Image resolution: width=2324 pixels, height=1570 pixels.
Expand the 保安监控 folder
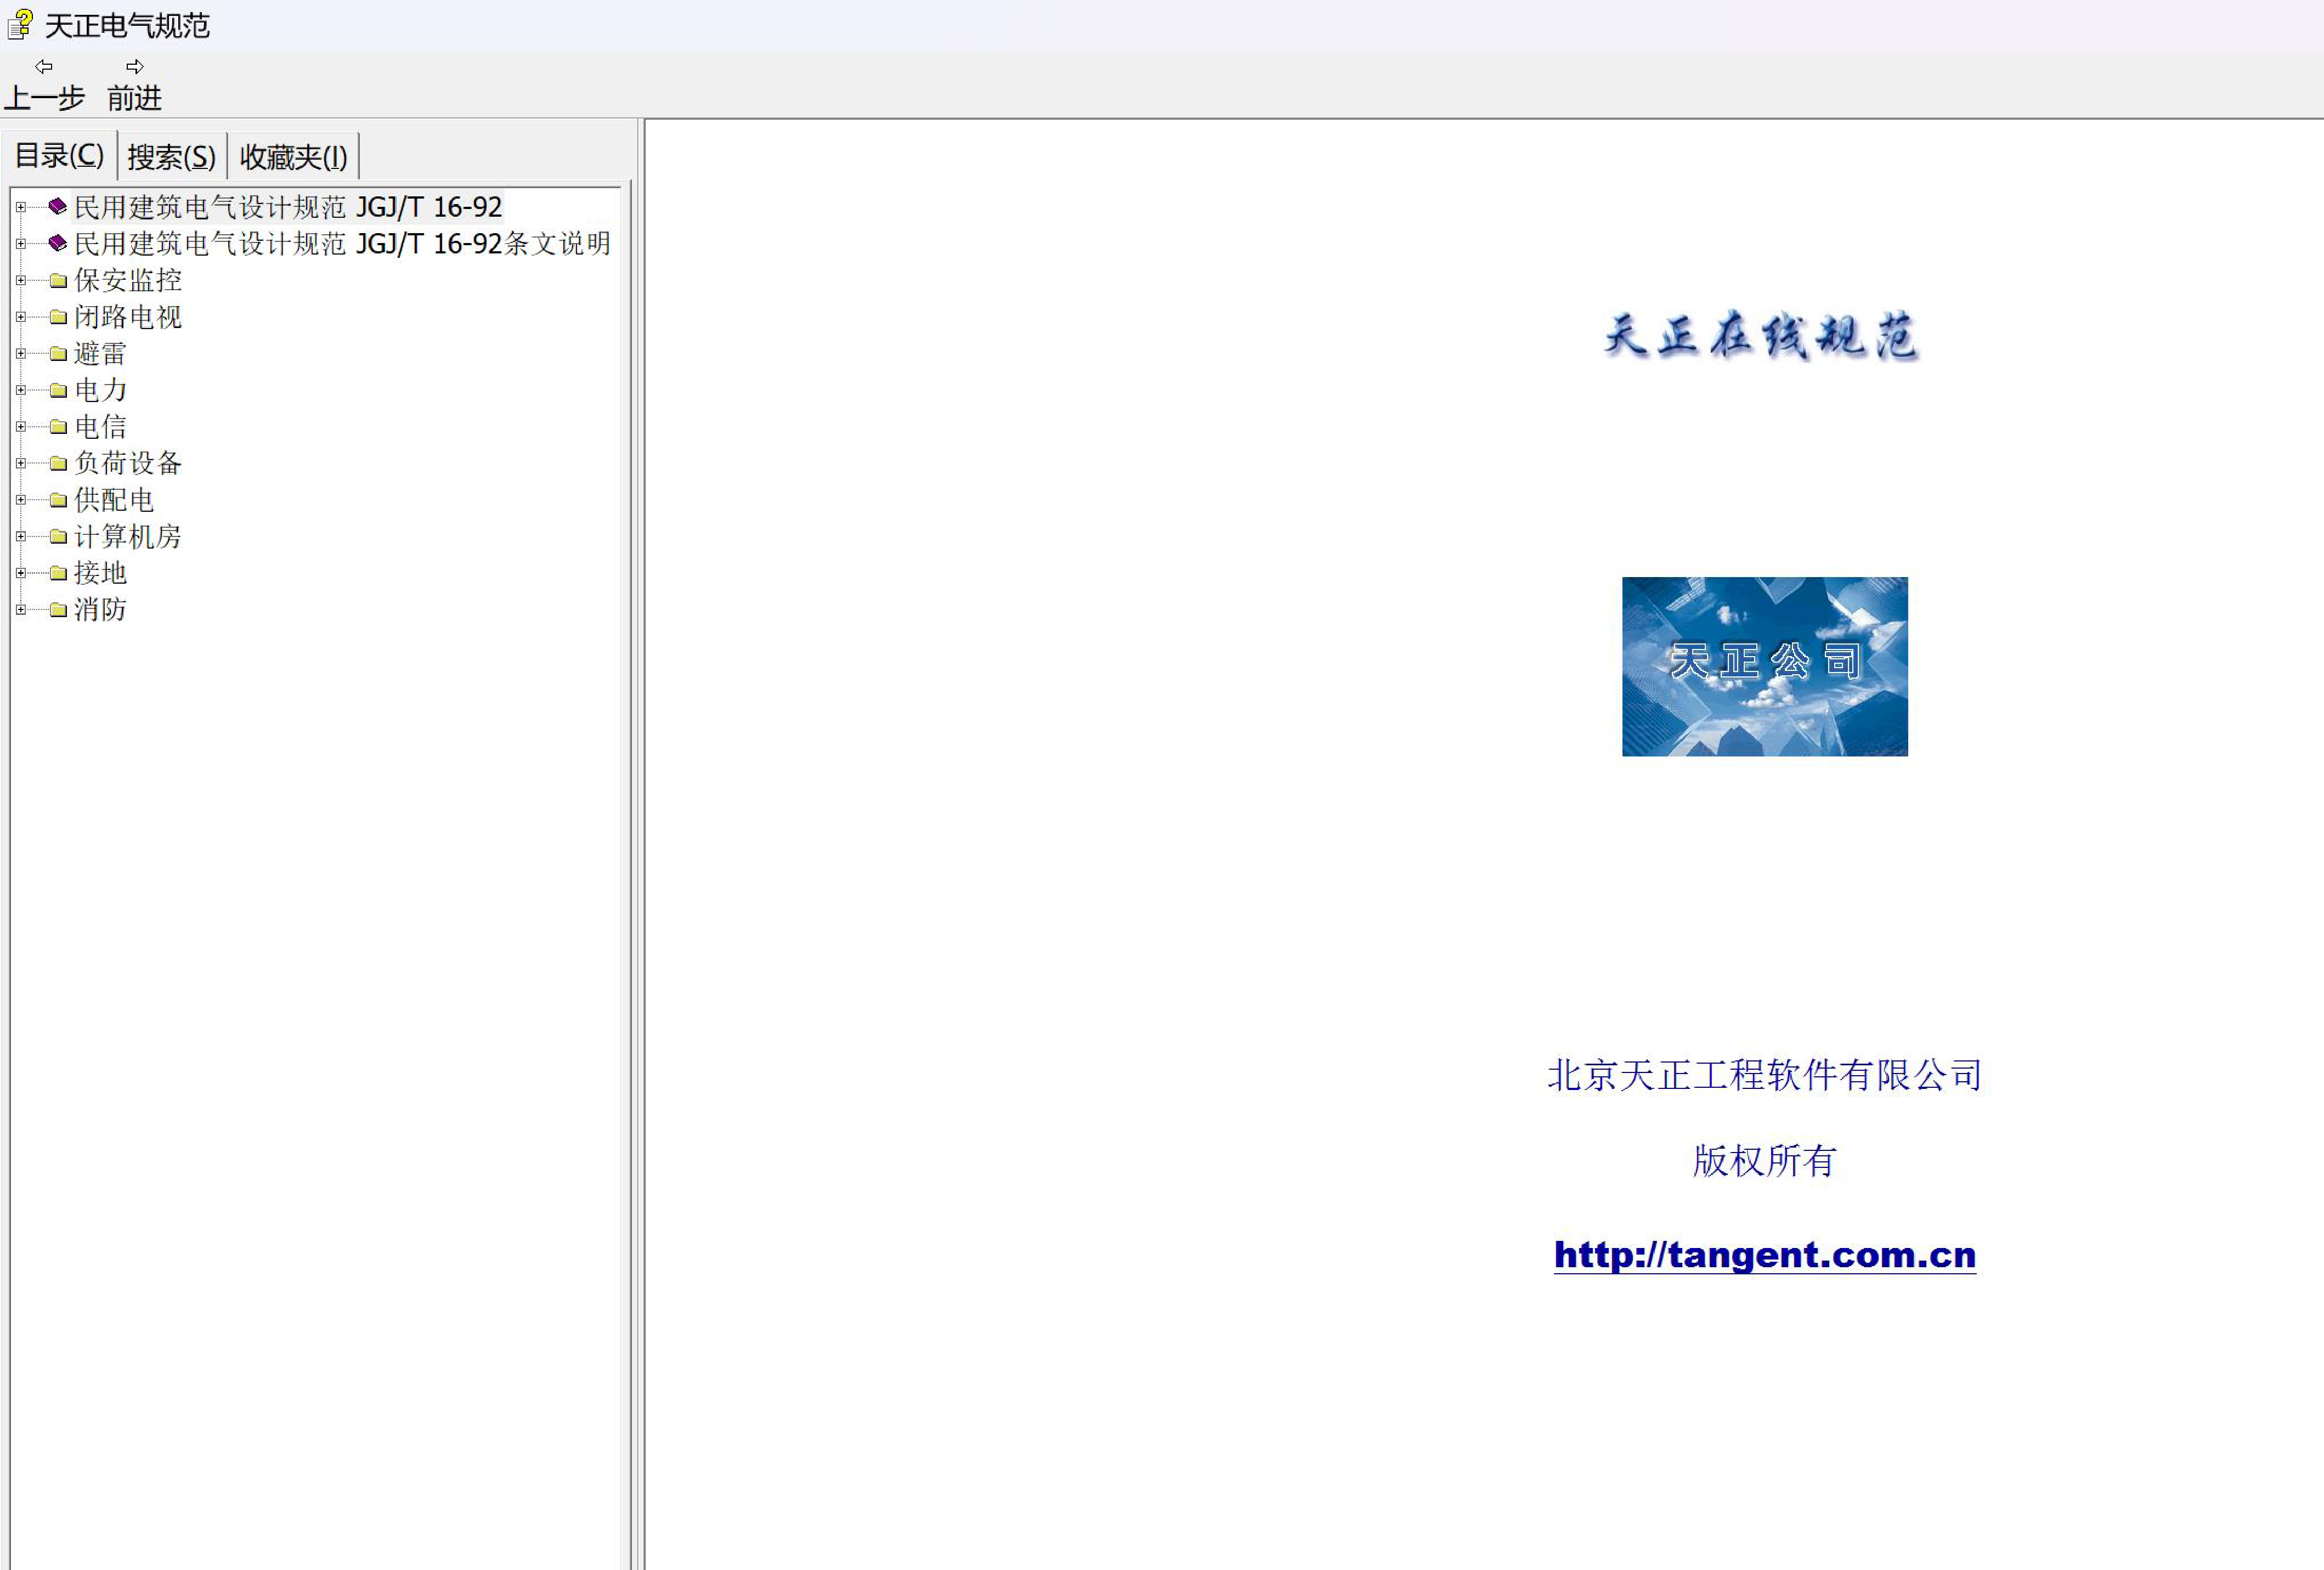click(20, 280)
